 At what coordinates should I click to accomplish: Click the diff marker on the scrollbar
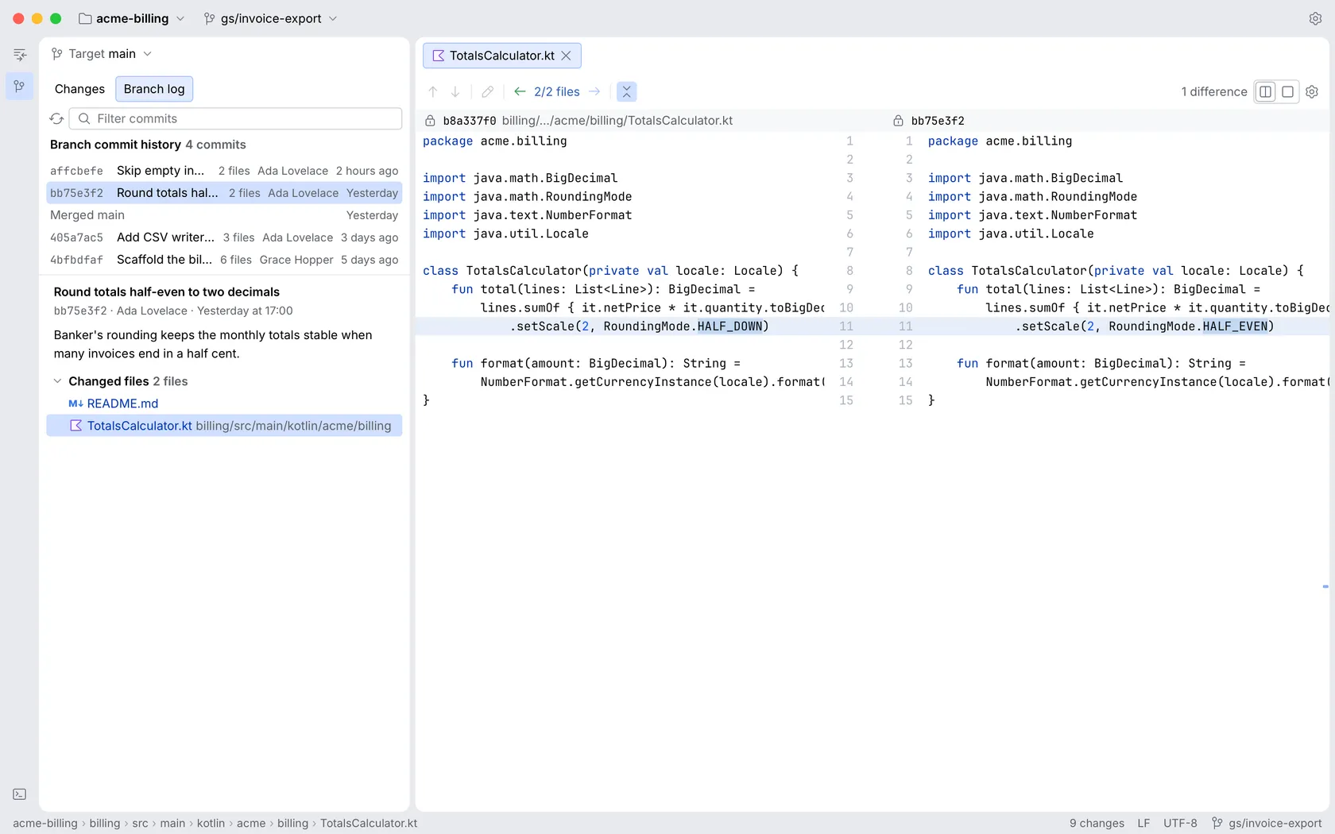1325,586
